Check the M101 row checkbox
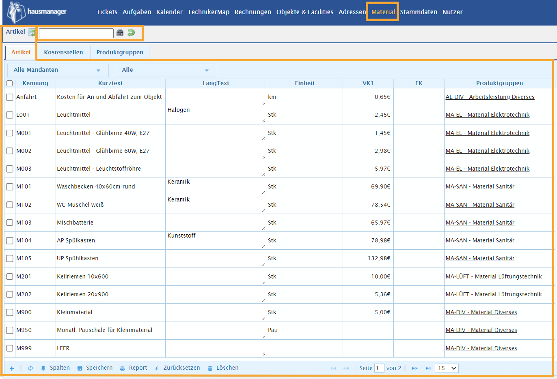 click(x=10, y=187)
